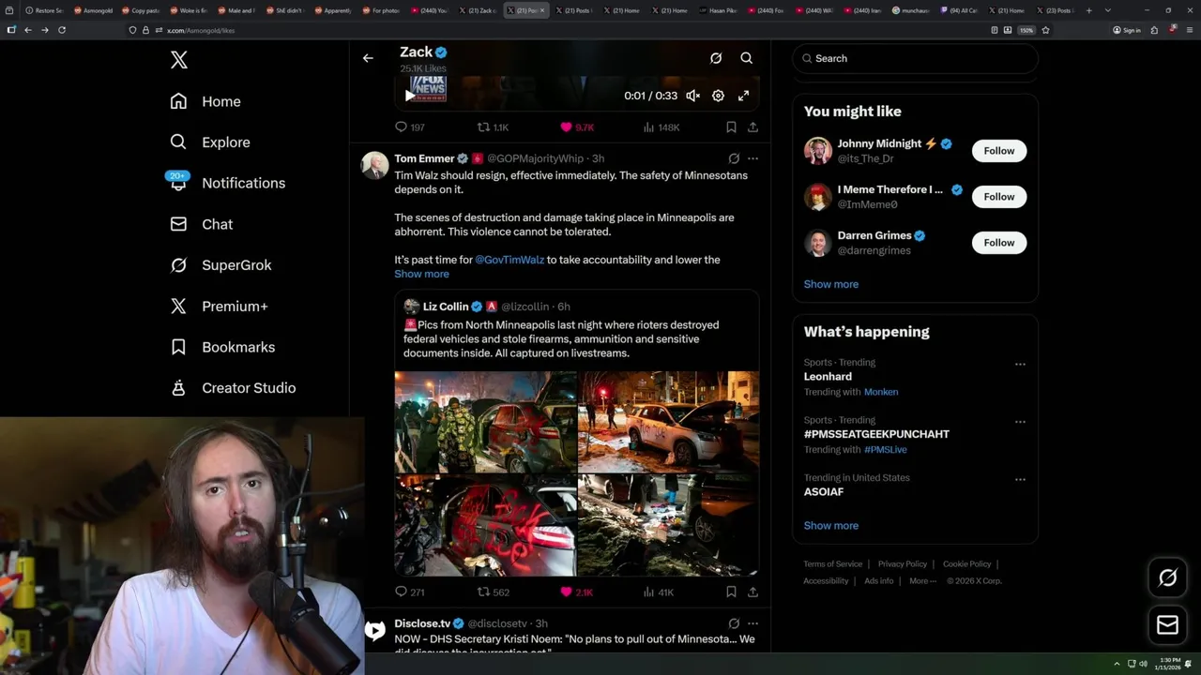Screen dimensions: 1201x675
Task: Enter fullscreen on the video
Action: click(x=743, y=96)
